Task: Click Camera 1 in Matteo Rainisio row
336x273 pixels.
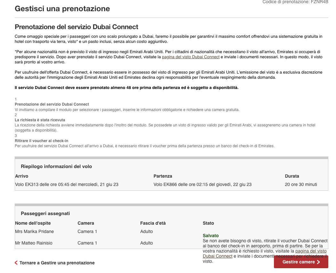Action: [87, 243]
